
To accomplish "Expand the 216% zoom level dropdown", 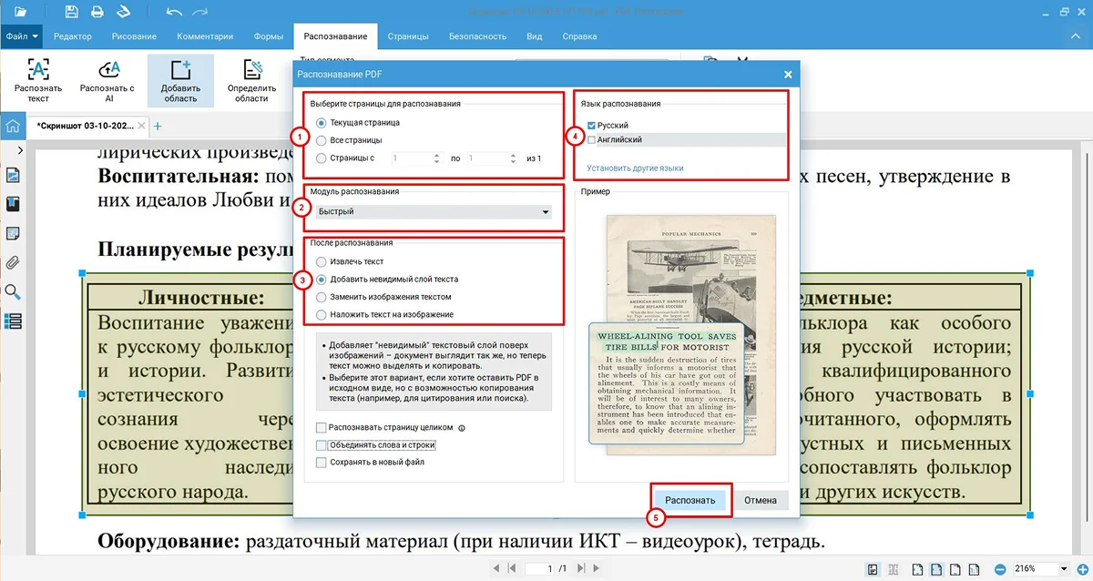I will [1062, 569].
